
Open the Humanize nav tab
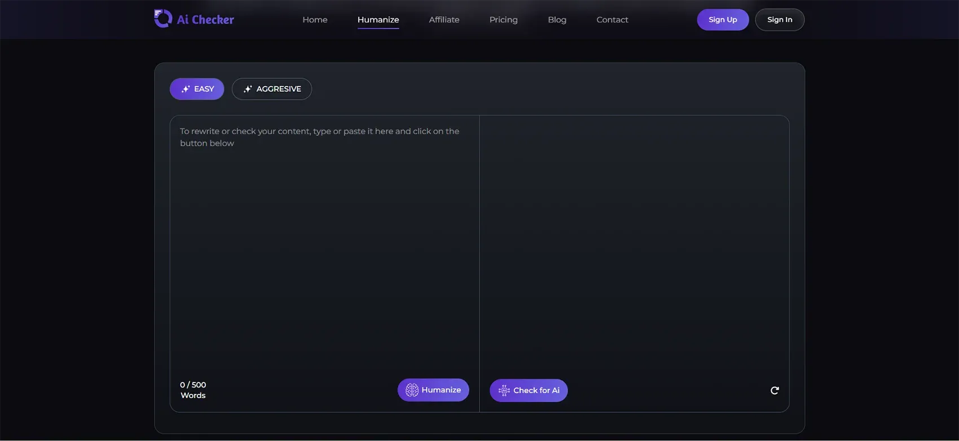click(x=378, y=20)
